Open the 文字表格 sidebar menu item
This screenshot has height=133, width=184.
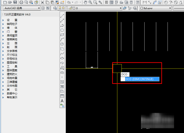tap(12, 51)
